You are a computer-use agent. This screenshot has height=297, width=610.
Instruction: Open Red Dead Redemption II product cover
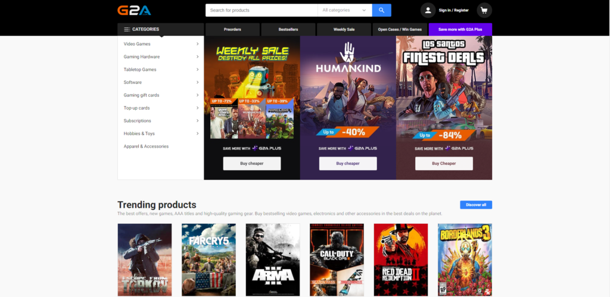[x=401, y=260]
